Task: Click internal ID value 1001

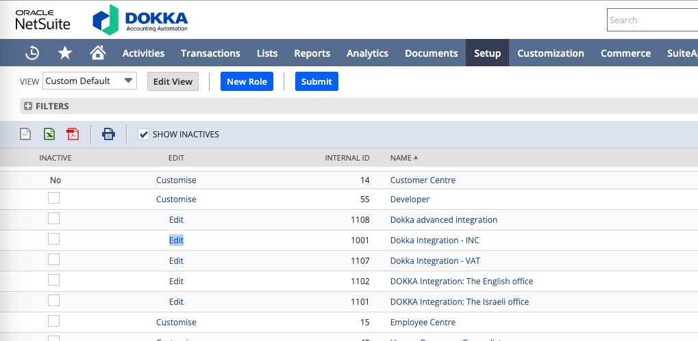Action: [360, 241]
